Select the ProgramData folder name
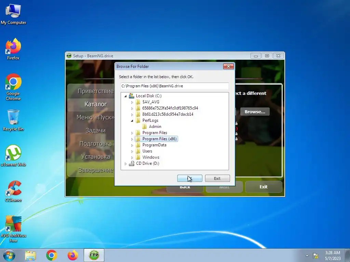 [x=154, y=145]
